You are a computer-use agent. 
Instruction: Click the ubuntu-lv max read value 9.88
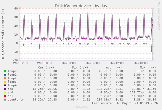coord(137,100)
